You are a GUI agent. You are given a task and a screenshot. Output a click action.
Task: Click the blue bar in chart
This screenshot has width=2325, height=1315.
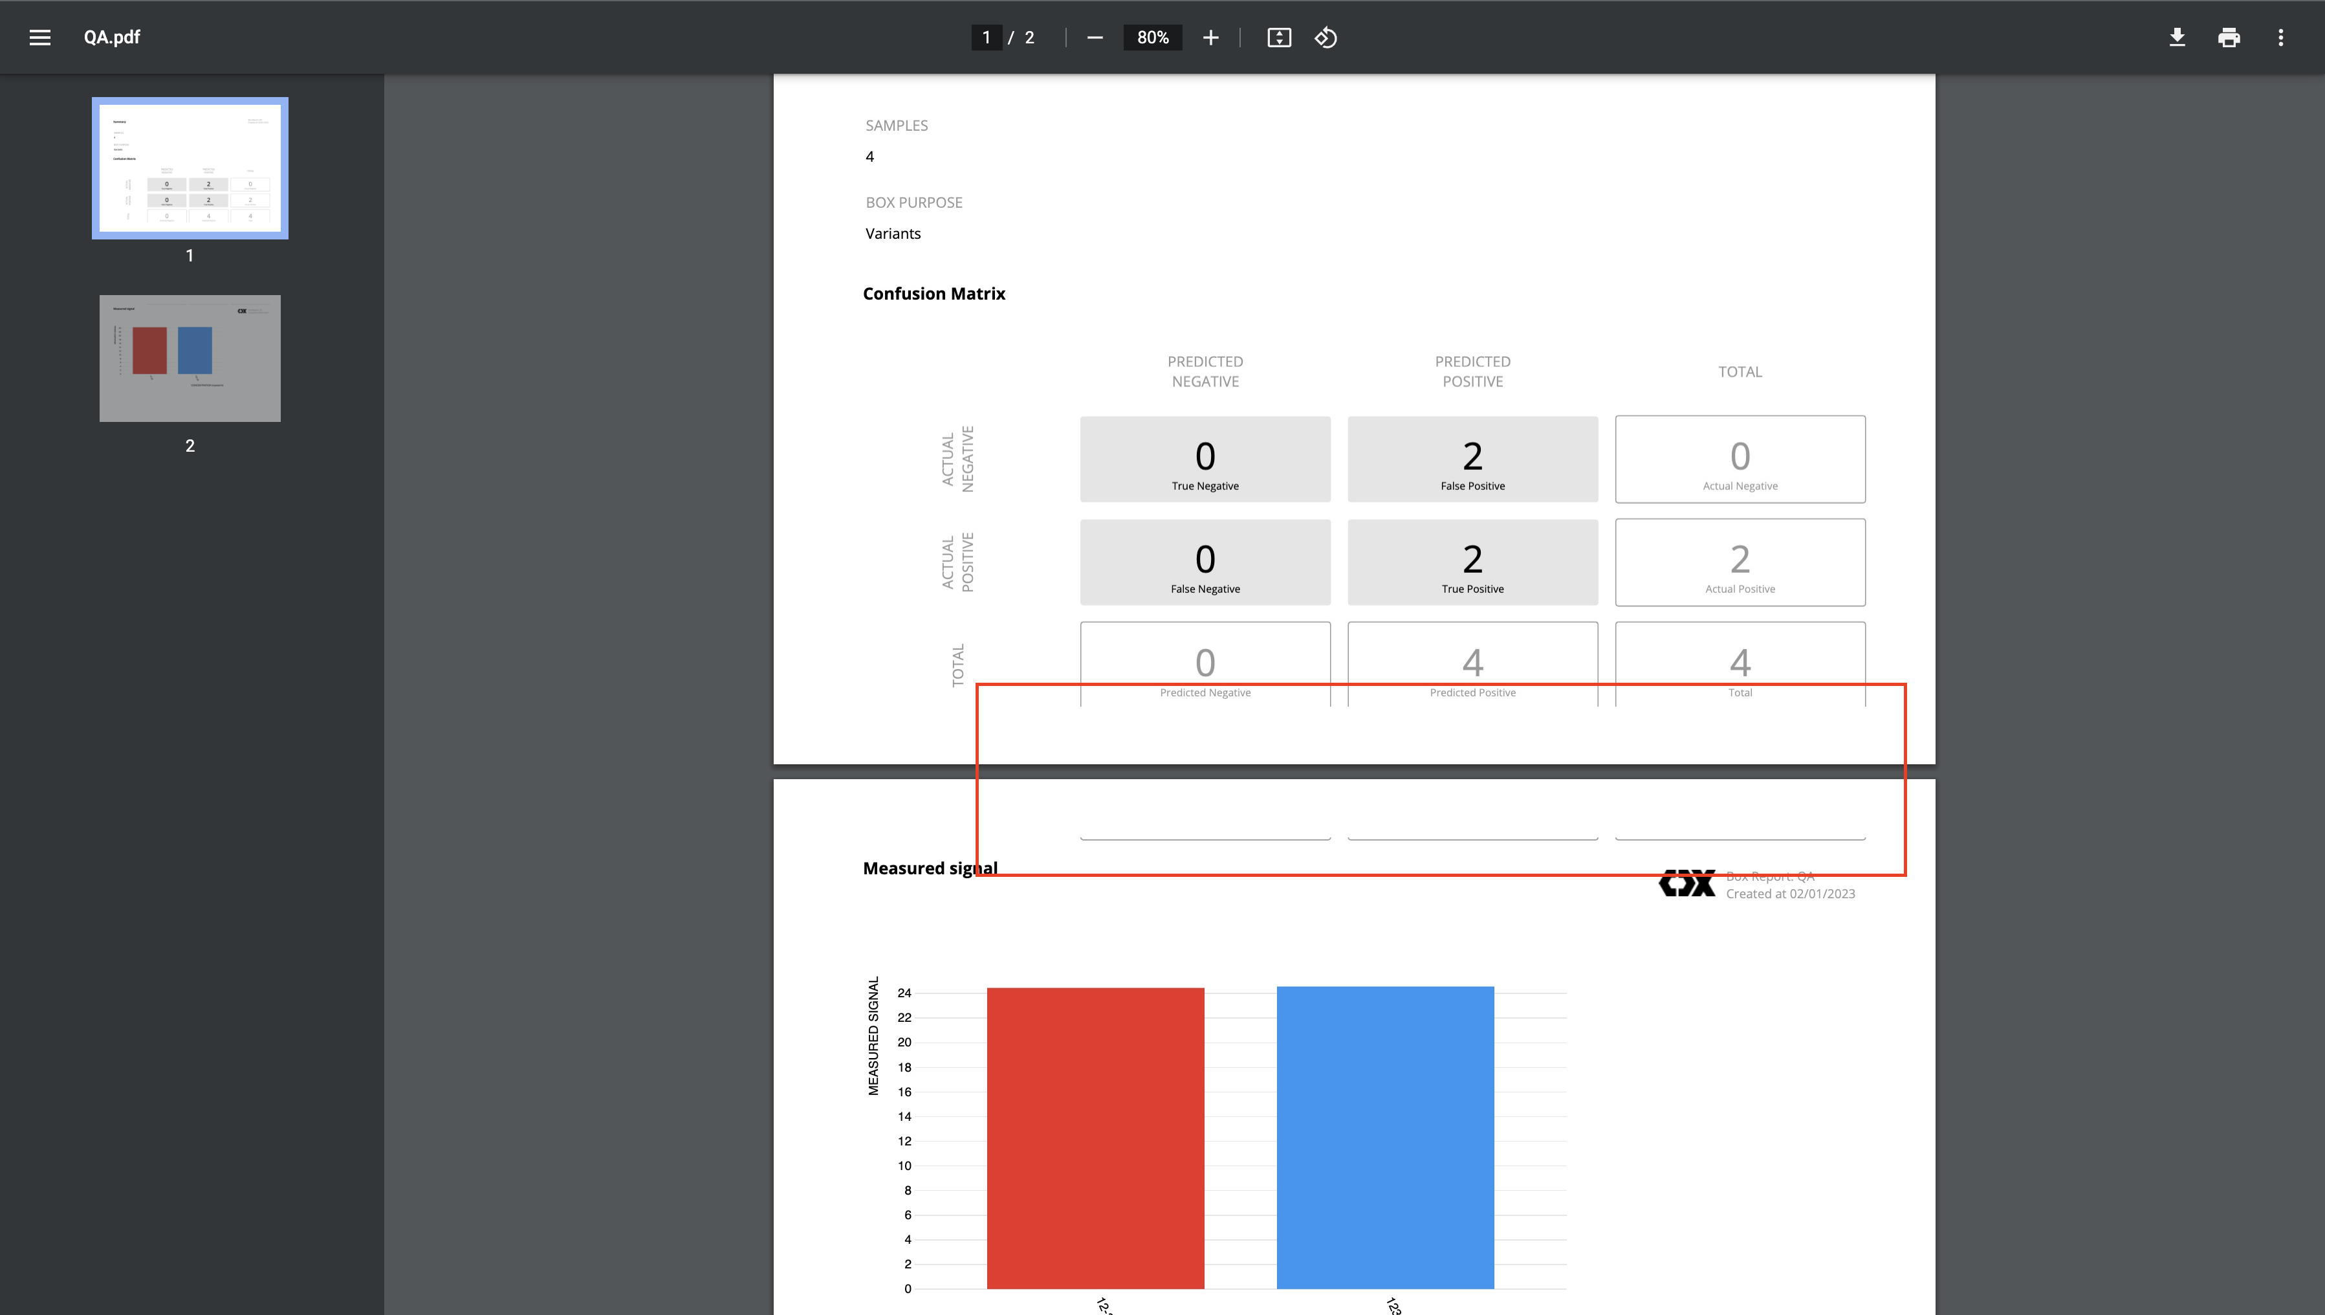point(1384,1138)
